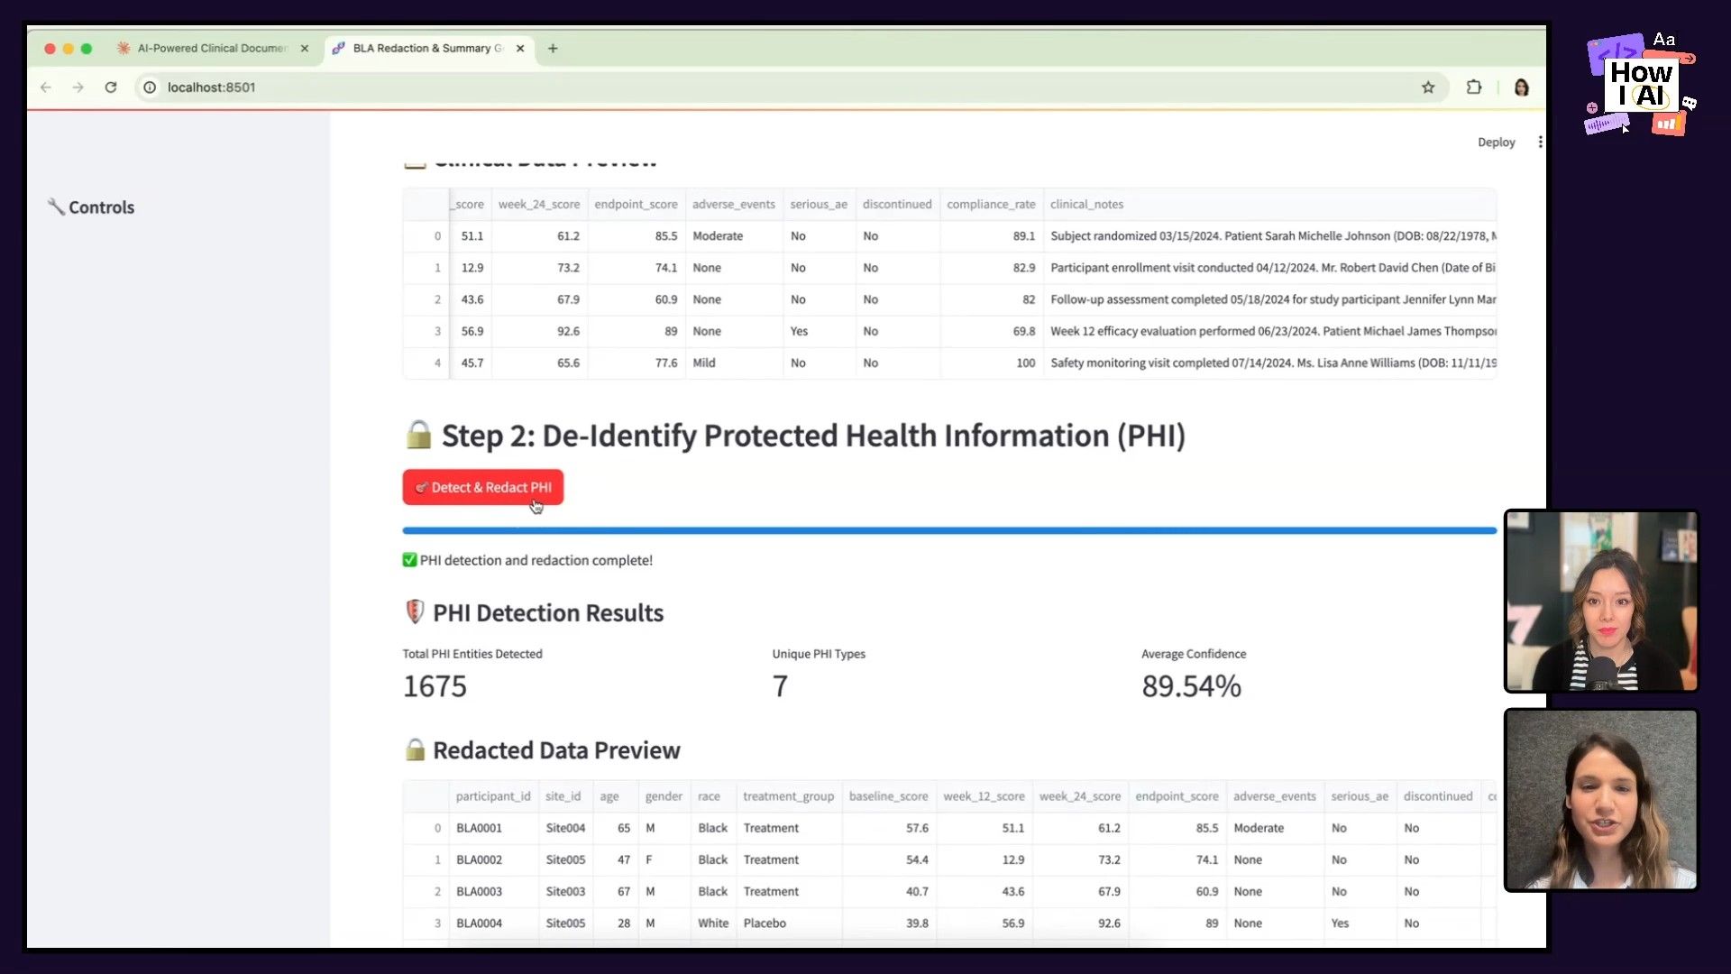This screenshot has height=974, width=1731.
Task: Select the Robert David Chen clinical note cell
Action: click(x=1270, y=268)
